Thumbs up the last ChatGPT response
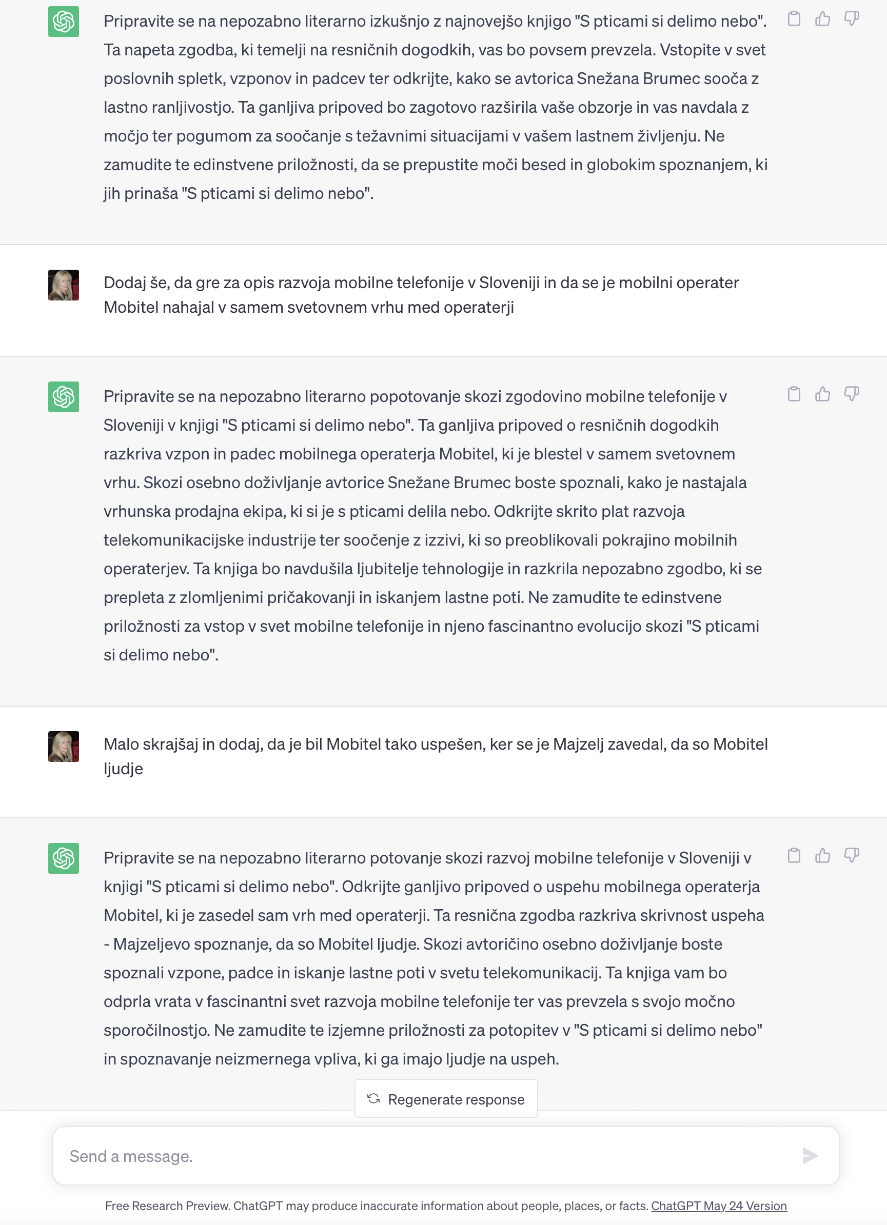Viewport: 887px width, 1225px height. pyautogui.click(x=823, y=856)
